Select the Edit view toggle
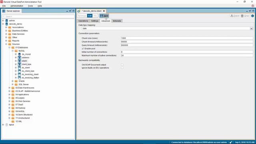256x144 pixels. pos(90,16)
